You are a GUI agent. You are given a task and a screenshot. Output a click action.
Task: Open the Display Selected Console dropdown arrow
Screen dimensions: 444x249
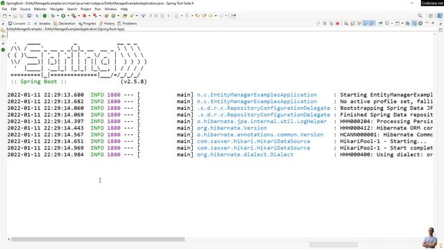391,24
